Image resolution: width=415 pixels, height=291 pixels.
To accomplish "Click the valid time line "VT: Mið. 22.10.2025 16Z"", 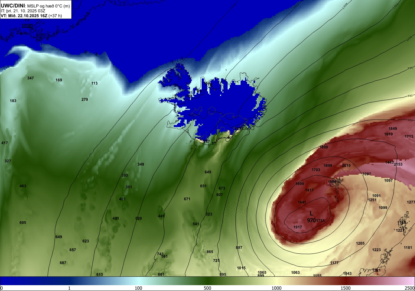I will click(24, 15).
